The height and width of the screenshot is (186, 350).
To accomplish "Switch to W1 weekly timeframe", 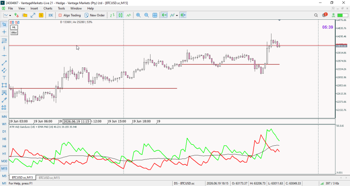I will 4,124.
